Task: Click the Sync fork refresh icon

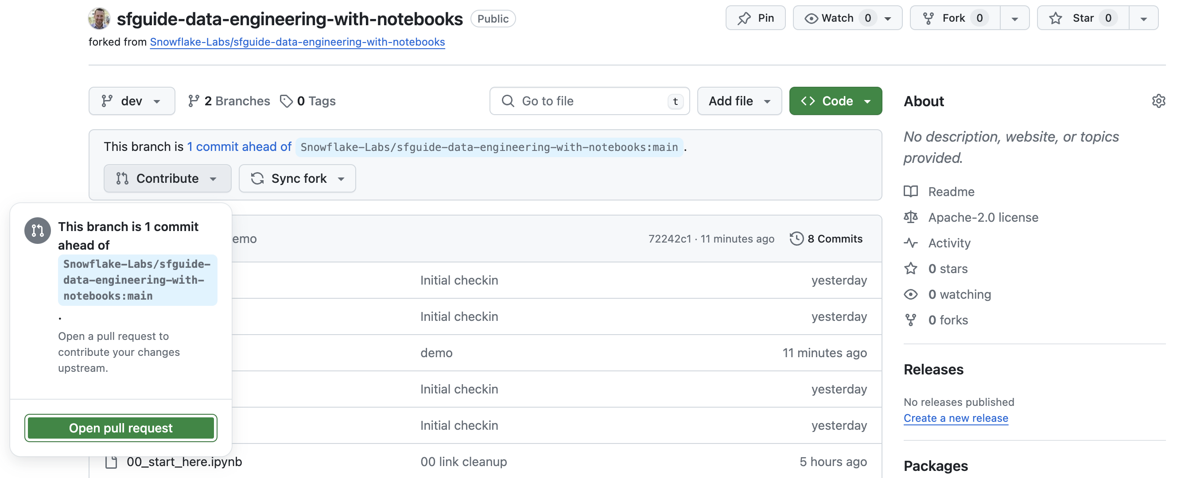Action: [257, 178]
